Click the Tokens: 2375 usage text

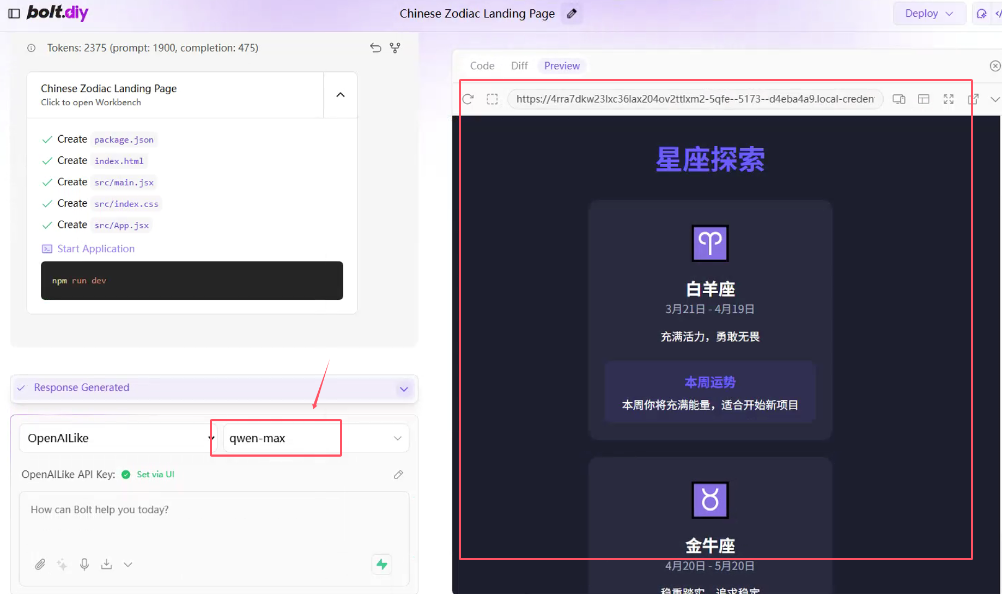(153, 48)
